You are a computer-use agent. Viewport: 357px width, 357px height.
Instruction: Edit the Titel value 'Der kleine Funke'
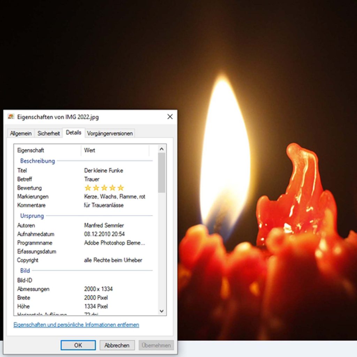(104, 170)
